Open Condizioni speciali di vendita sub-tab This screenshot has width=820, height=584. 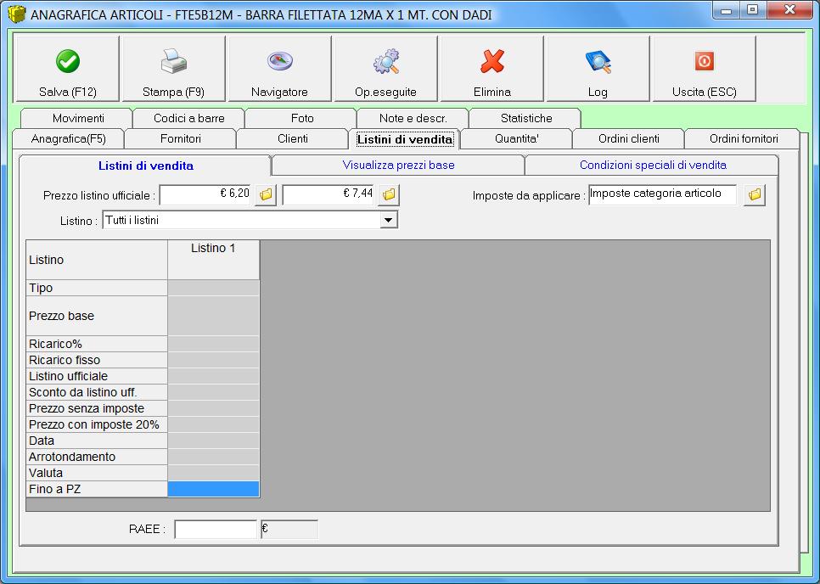[653, 166]
